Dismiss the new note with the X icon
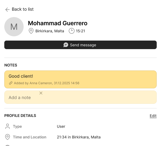Viewport: 161px width, 146px height. point(41,93)
